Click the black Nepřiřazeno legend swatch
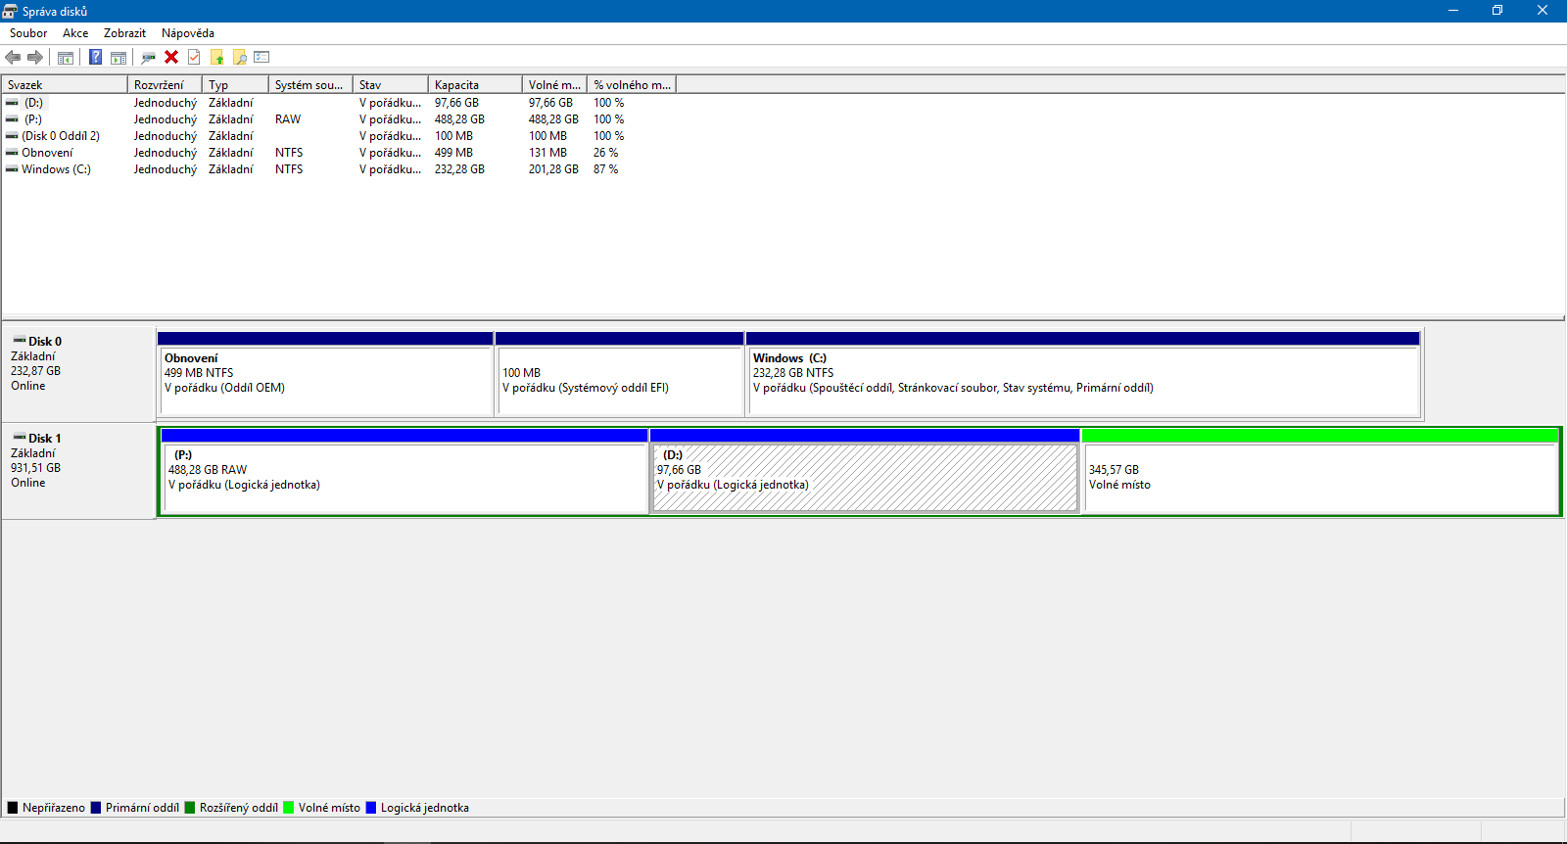This screenshot has height=844, width=1567. coord(13,808)
